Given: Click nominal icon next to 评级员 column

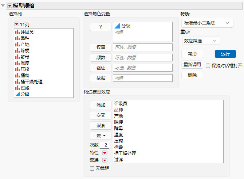Looking at the screenshot, I should tap(17, 32).
